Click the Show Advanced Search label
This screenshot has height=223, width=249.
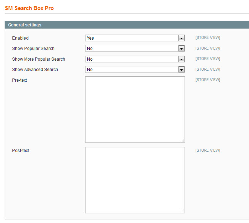(x=35, y=69)
